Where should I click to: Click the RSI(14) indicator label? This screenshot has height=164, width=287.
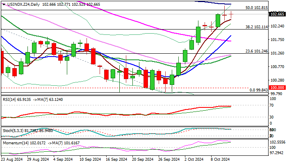tap(9, 100)
